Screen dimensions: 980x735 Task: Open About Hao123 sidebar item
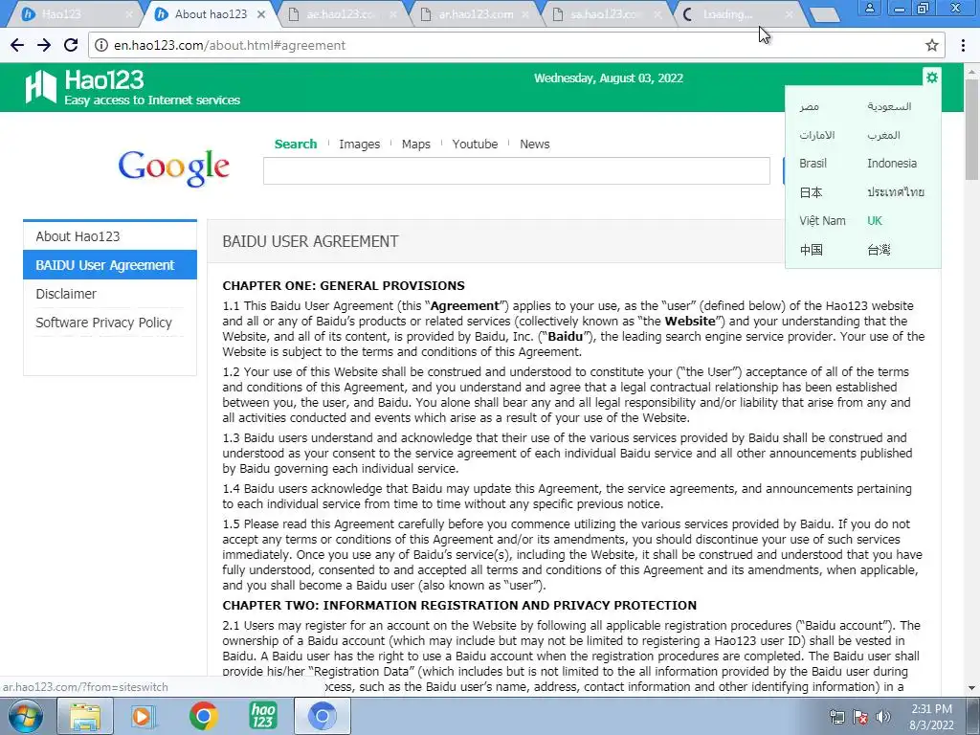click(x=110, y=236)
